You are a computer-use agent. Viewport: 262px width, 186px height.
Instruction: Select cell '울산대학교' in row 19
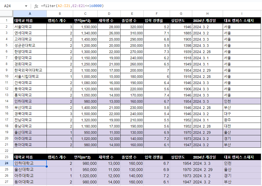[30, 132]
